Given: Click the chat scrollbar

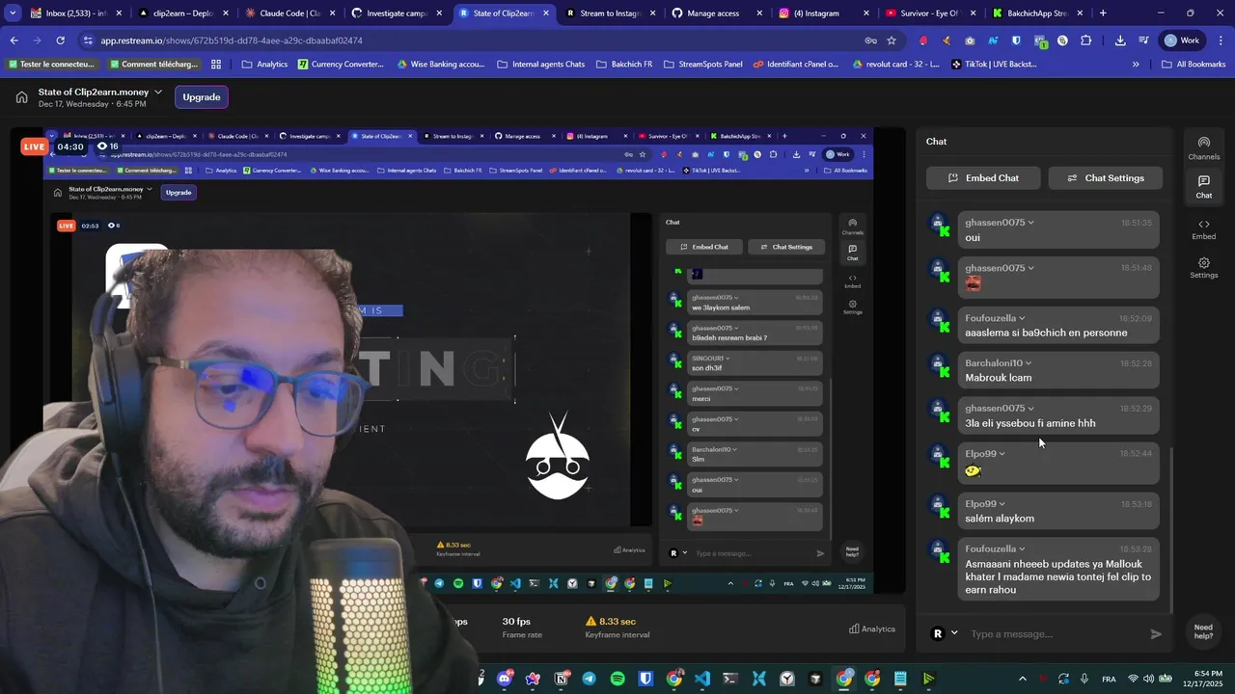Looking at the screenshot, I should 1171,528.
